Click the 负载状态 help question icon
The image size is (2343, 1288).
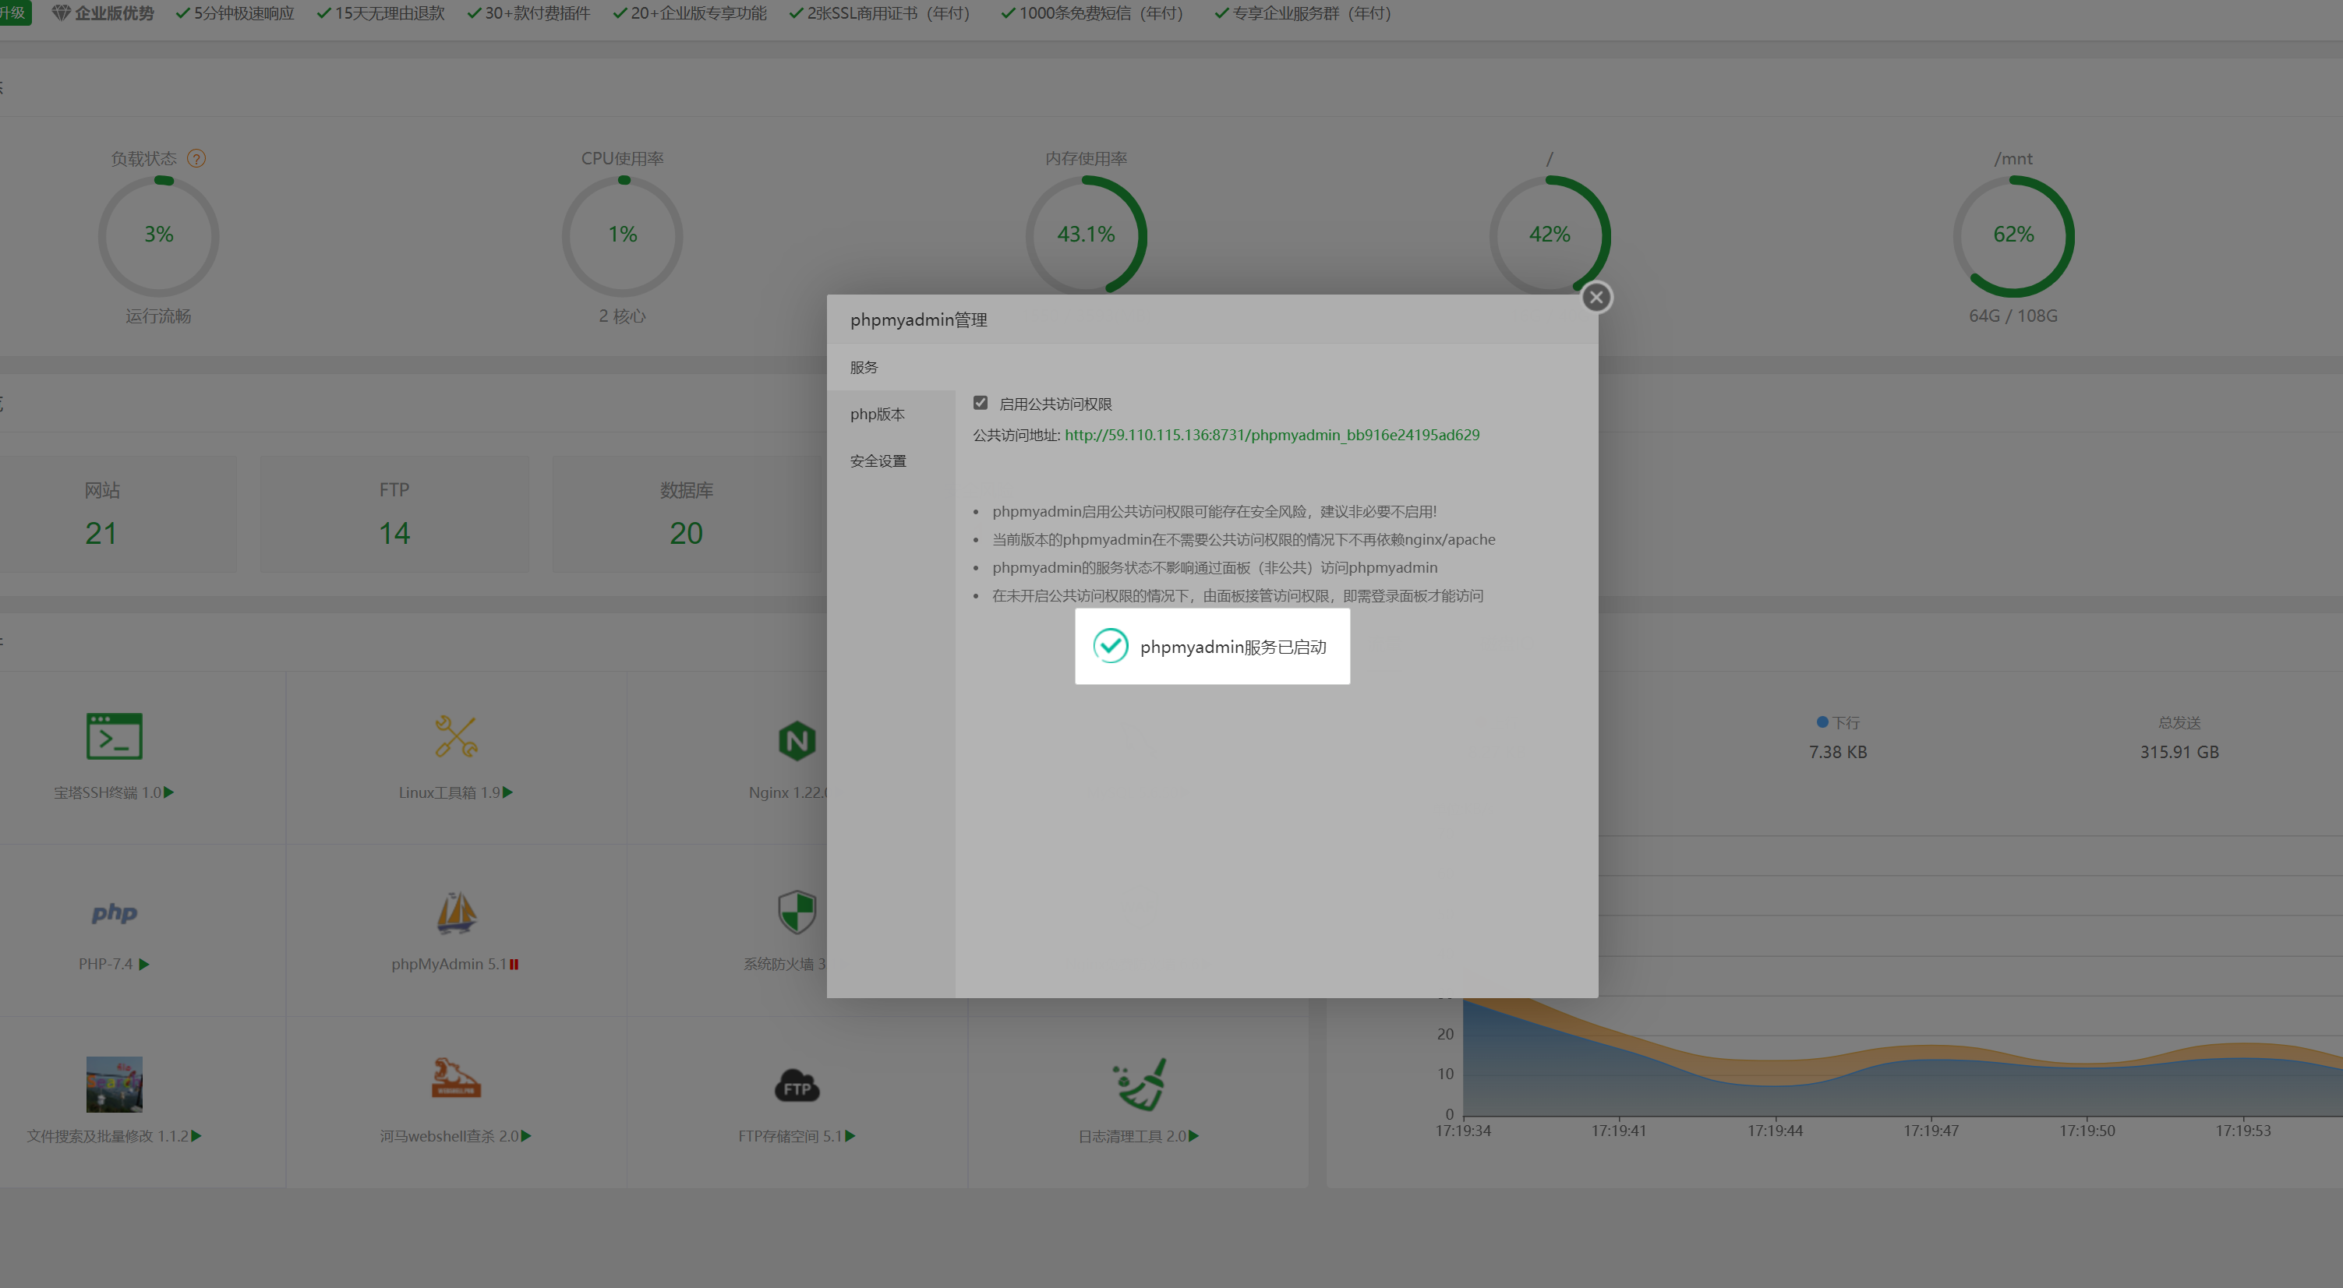196,158
